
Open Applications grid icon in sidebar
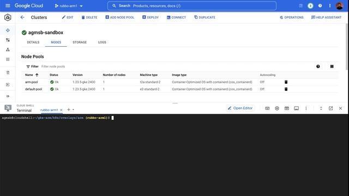[8, 59]
